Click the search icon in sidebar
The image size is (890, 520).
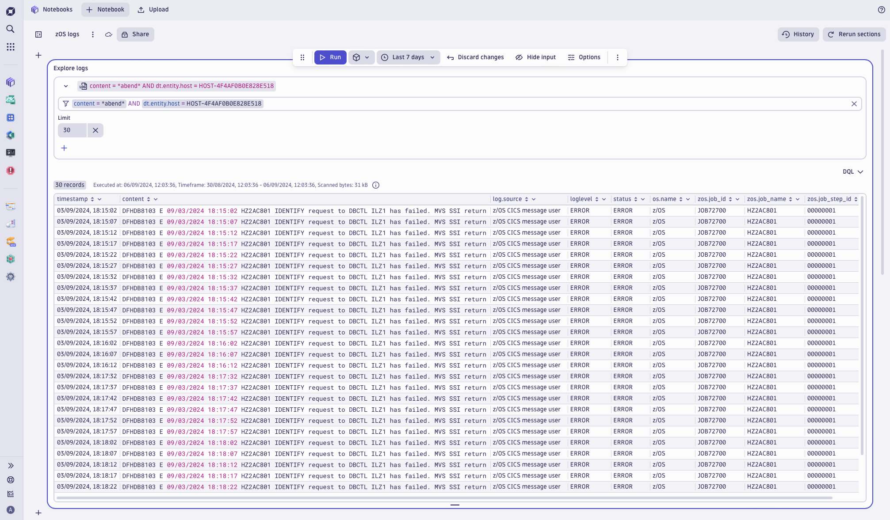pyautogui.click(x=11, y=29)
